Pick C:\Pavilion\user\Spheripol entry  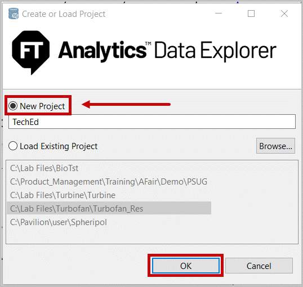point(59,222)
